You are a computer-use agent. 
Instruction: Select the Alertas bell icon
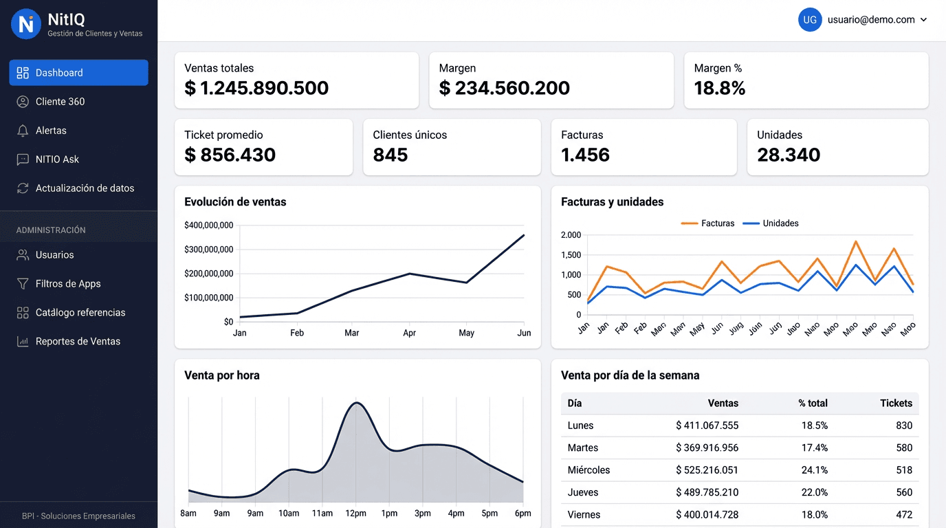(x=21, y=130)
